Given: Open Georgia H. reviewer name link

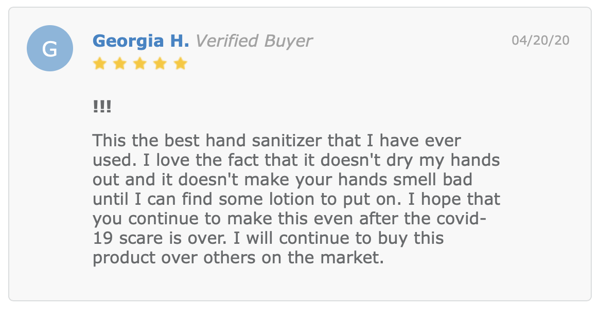Looking at the screenshot, I should (141, 41).
